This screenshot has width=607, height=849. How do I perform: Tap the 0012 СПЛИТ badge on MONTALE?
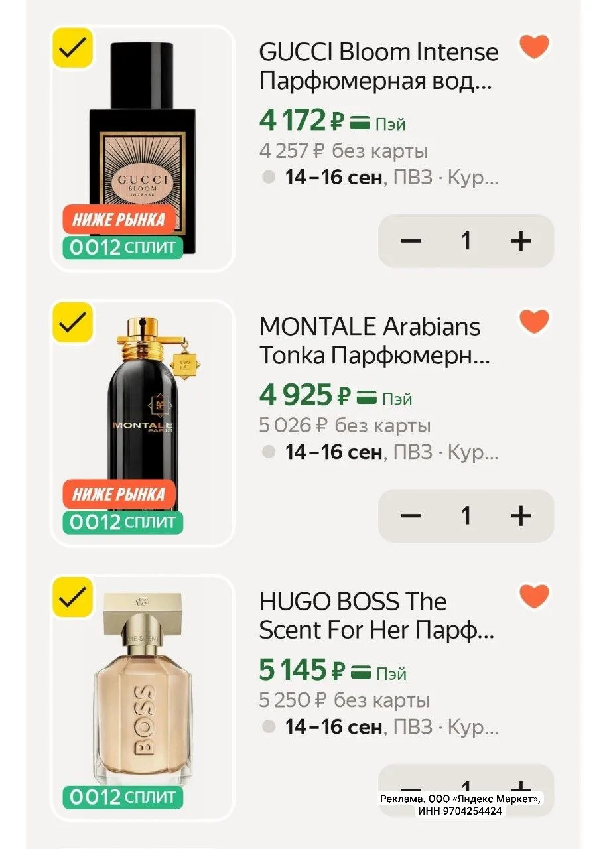click(x=123, y=522)
